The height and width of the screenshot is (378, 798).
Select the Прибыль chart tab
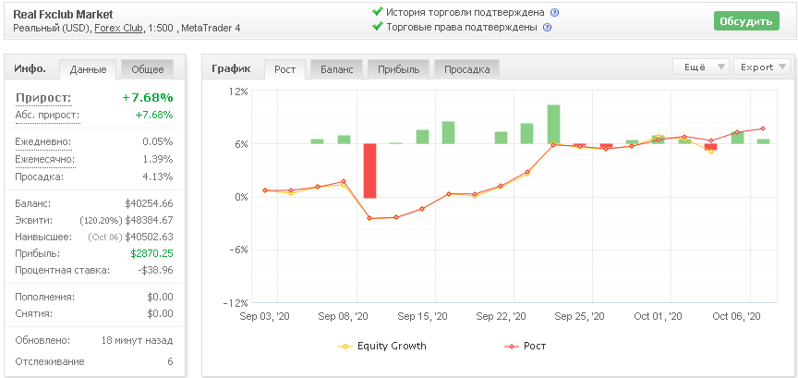click(398, 70)
